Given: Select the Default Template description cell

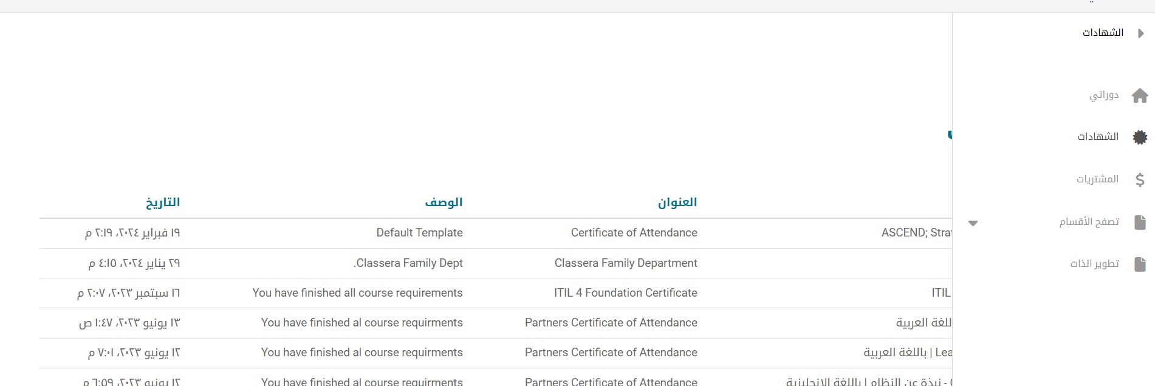Looking at the screenshot, I should 419,233.
